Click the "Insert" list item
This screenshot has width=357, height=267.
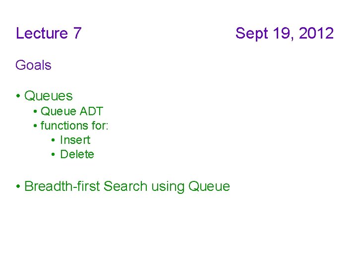(75, 140)
